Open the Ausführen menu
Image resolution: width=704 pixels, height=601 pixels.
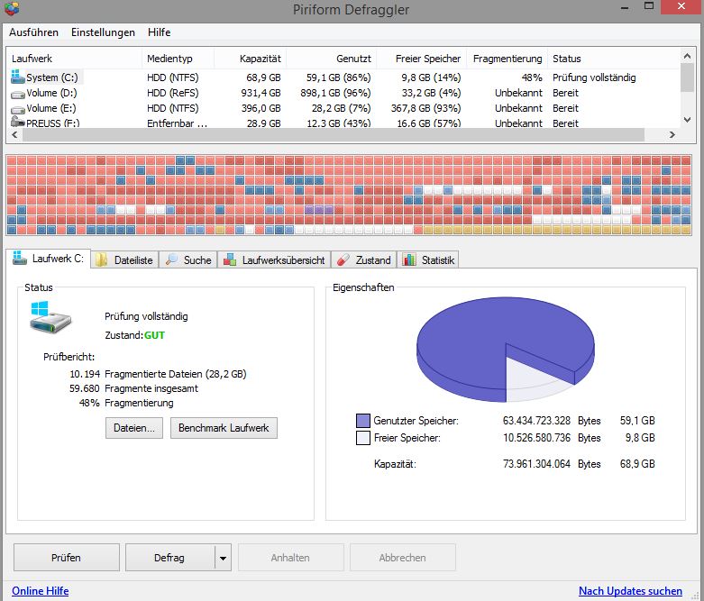point(33,32)
